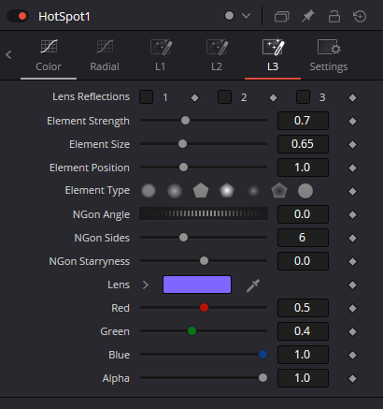The height and width of the screenshot is (409, 383).
Task: Click the Element Size value field 0.65
Action: [303, 144]
